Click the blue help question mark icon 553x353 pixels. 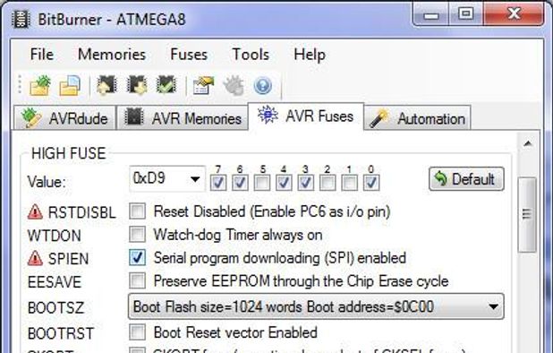263,86
